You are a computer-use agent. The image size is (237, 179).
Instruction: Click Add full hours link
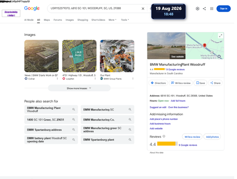point(178,101)
